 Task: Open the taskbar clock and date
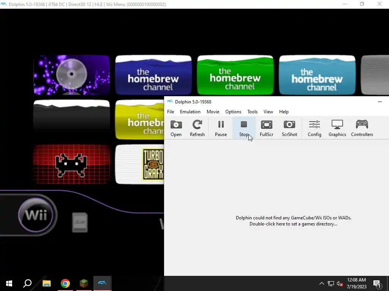point(356,283)
